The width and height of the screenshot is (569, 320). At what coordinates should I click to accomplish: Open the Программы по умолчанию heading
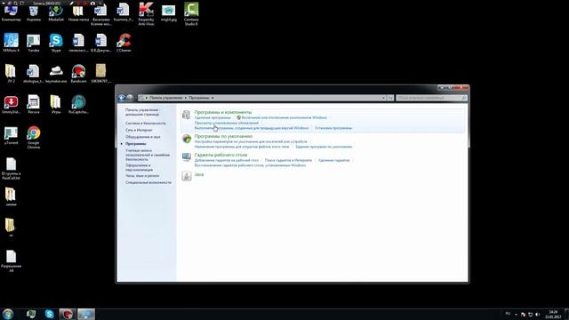[x=223, y=136]
